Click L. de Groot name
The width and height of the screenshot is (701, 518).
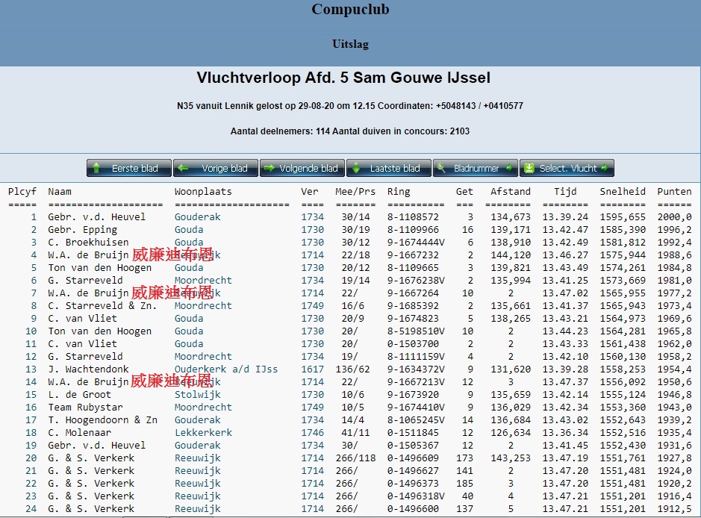[79, 395]
